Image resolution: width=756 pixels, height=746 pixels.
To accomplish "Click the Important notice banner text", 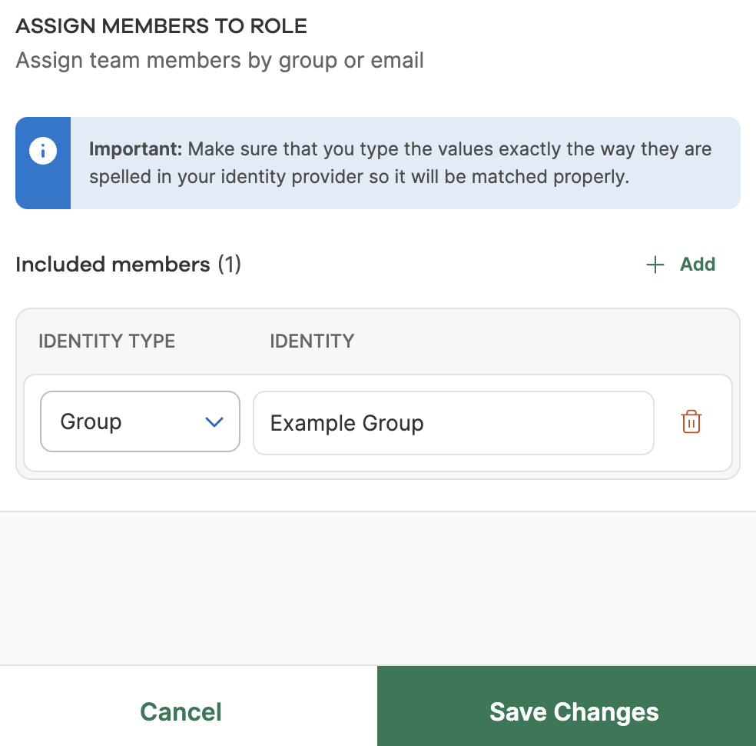I will click(400, 163).
